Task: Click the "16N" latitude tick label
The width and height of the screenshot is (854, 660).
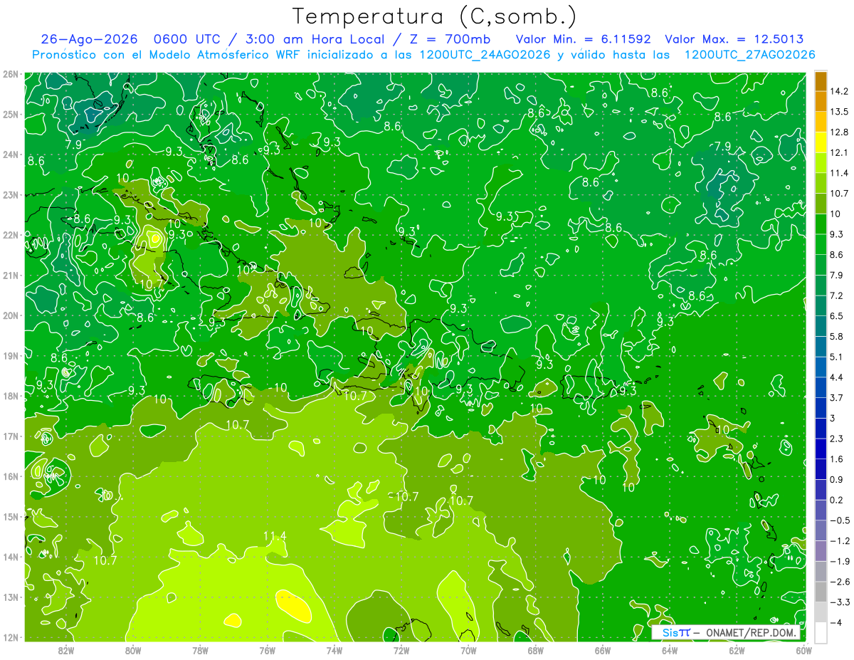Action: tap(10, 476)
